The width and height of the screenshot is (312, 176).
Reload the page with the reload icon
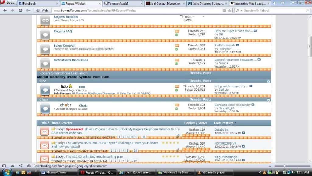20,10
